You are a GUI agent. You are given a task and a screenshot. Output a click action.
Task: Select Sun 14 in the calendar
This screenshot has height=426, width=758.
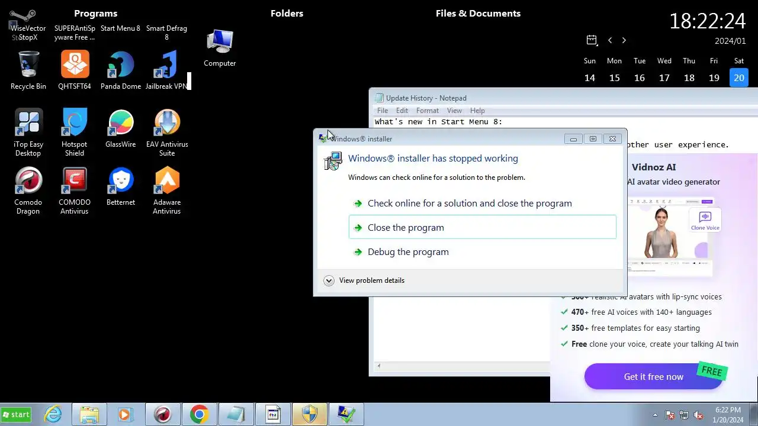pos(590,78)
